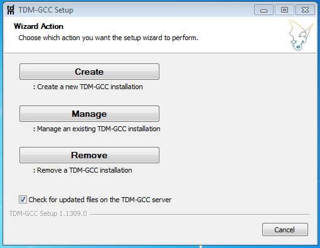This screenshot has width=320, height=248.
Task: Toggle the update check checkbox box
Action: coord(23,200)
